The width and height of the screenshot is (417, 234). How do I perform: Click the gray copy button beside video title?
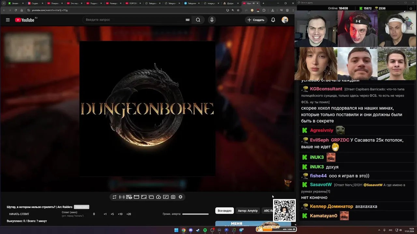click(81, 207)
